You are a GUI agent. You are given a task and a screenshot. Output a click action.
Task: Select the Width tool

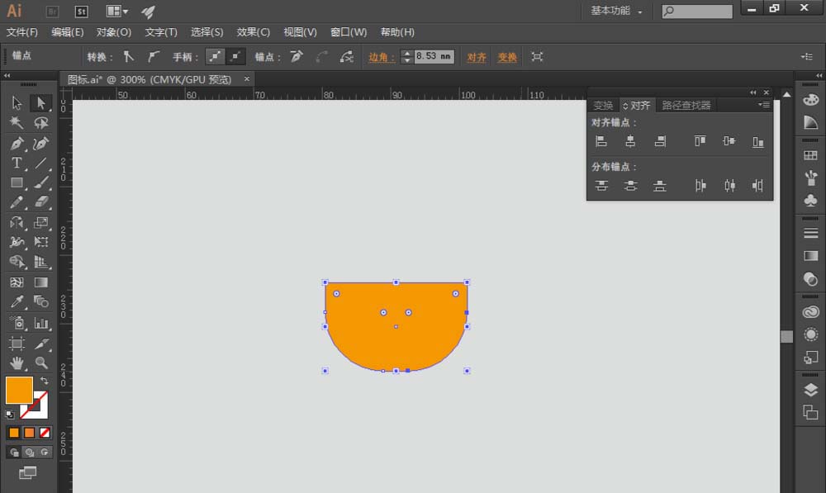(x=17, y=242)
